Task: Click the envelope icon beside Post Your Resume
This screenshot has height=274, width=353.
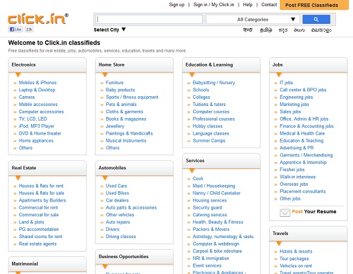Action: click(285, 213)
